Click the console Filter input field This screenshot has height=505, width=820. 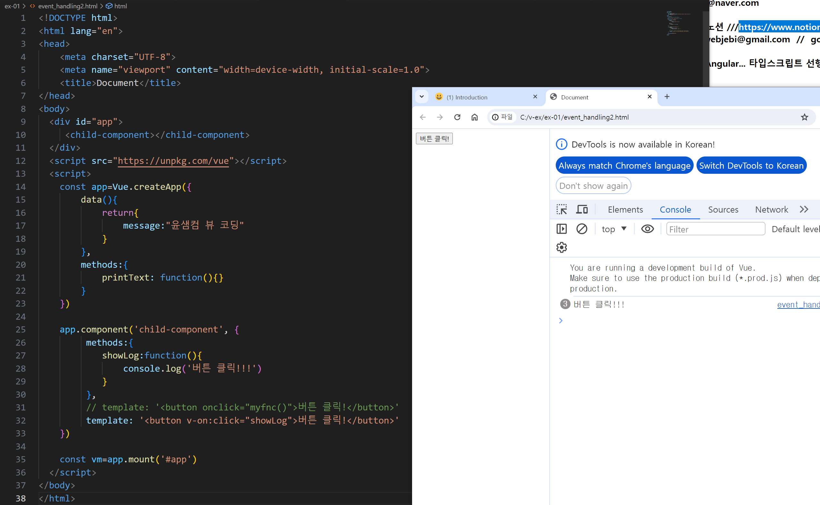(x=715, y=229)
